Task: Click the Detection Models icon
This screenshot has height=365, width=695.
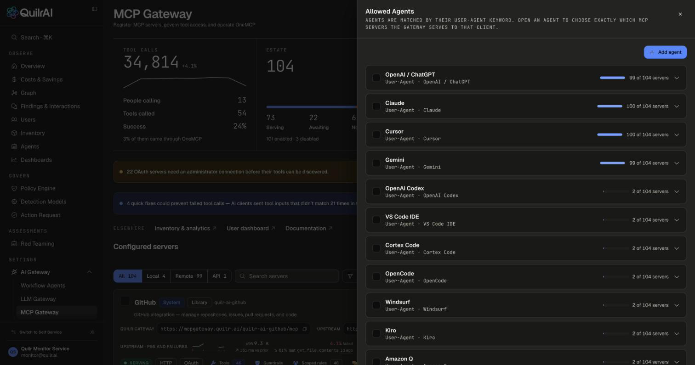Action: click(14, 202)
